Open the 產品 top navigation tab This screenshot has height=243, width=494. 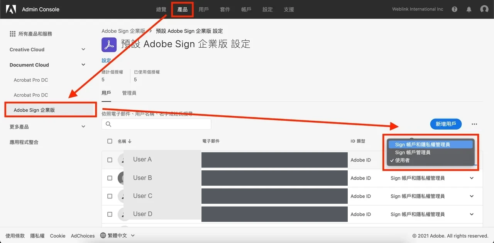pos(183,9)
